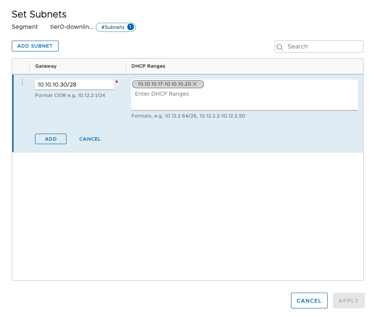Click the APPLY button
Image resolution: width=375 pixels, height=318 pixels.
pos(348,301)
